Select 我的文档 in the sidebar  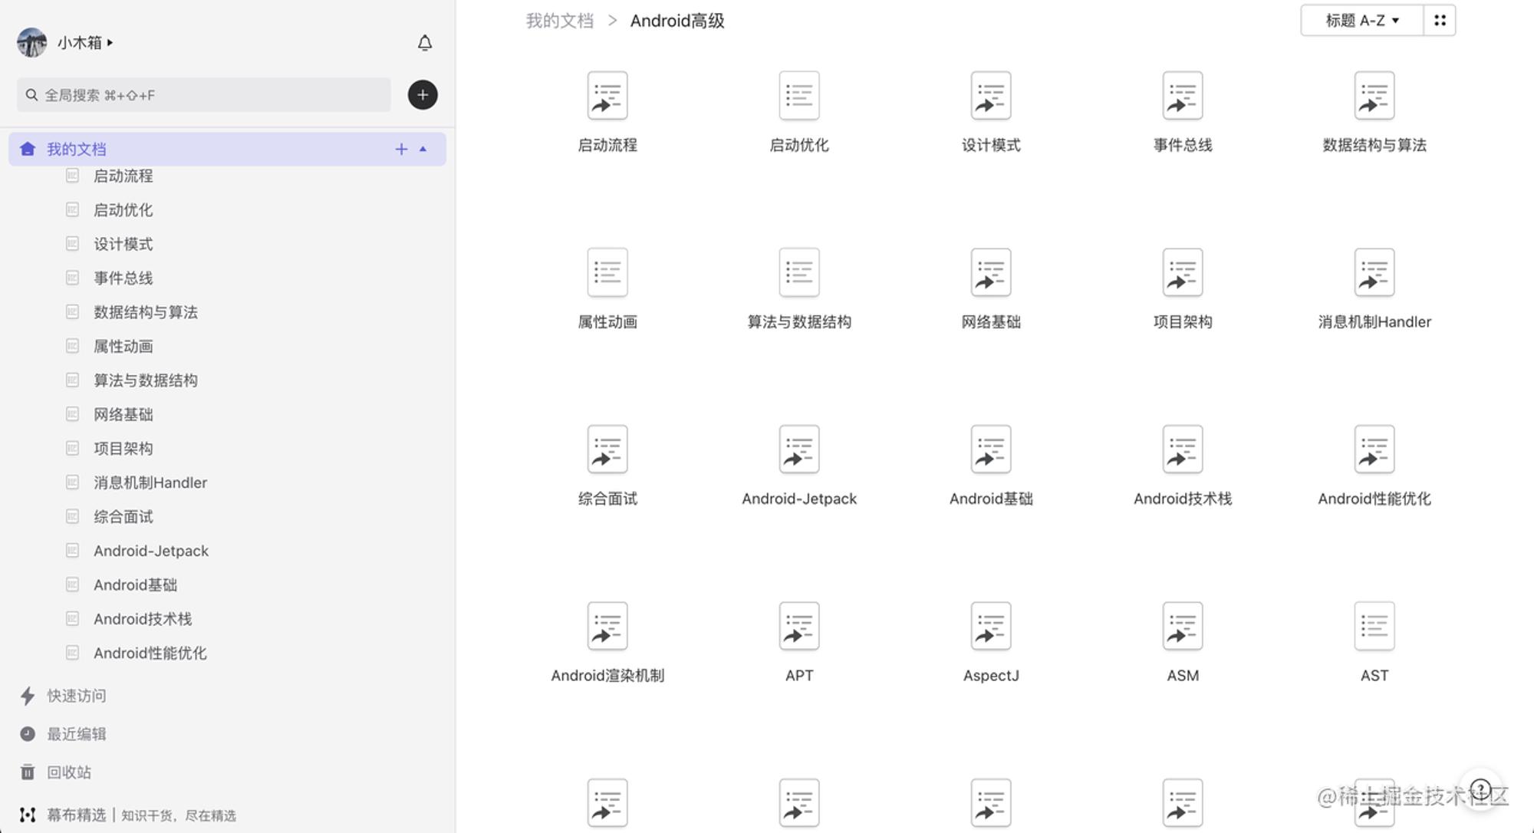click(227, 149)
